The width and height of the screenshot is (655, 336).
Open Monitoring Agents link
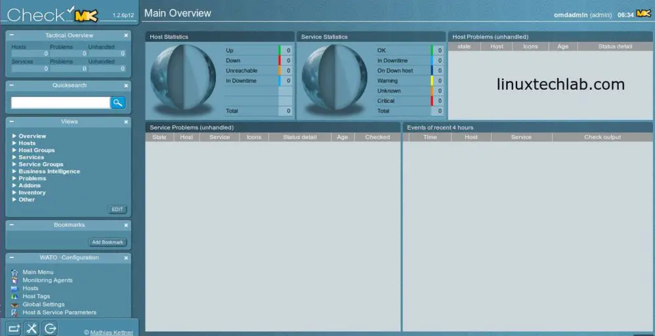pyautogui.click(x=48, y=280)
